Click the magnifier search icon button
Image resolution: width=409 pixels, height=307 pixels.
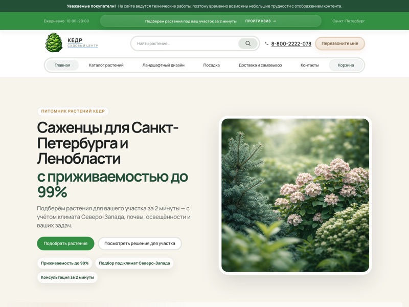(247, 43)
